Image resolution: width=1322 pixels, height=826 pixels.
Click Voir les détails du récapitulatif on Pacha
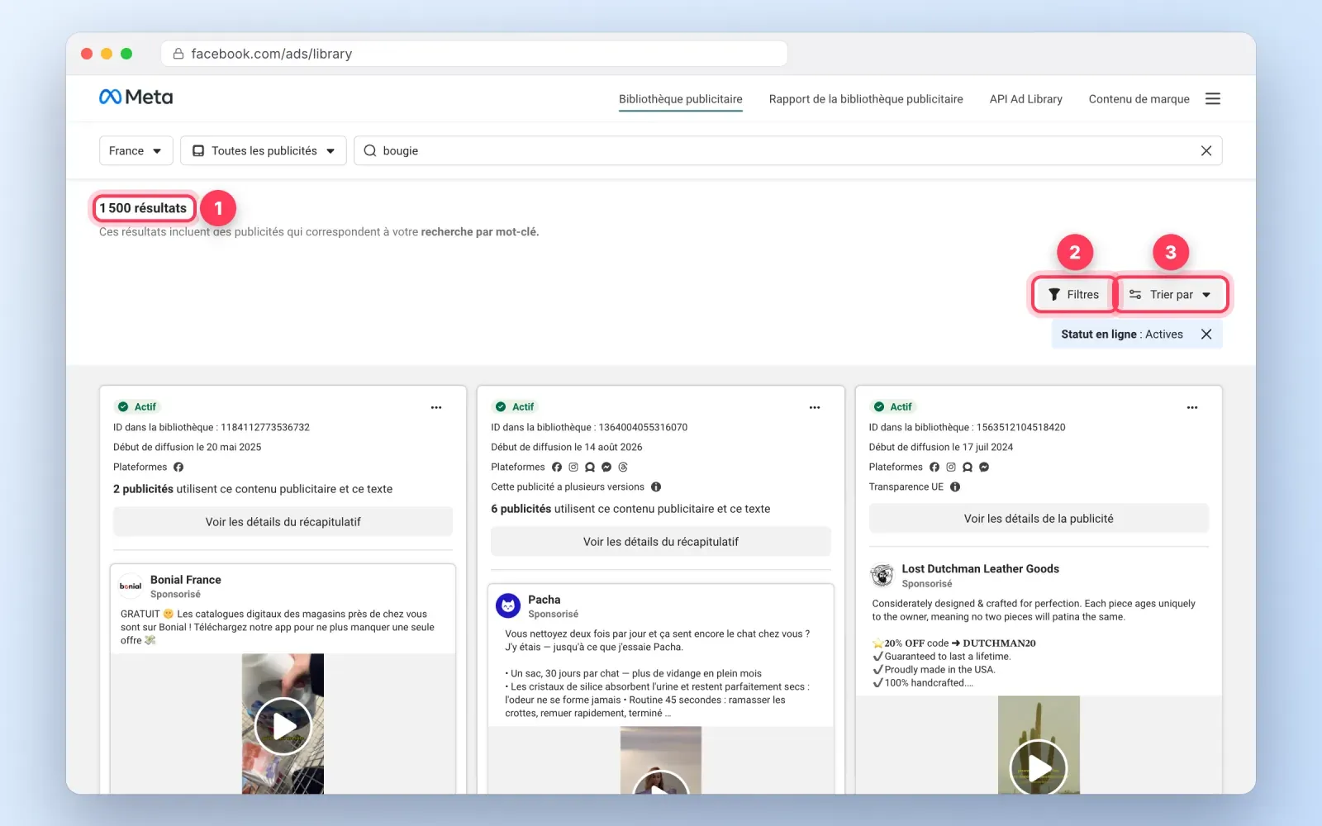click(x=661, y=542)
